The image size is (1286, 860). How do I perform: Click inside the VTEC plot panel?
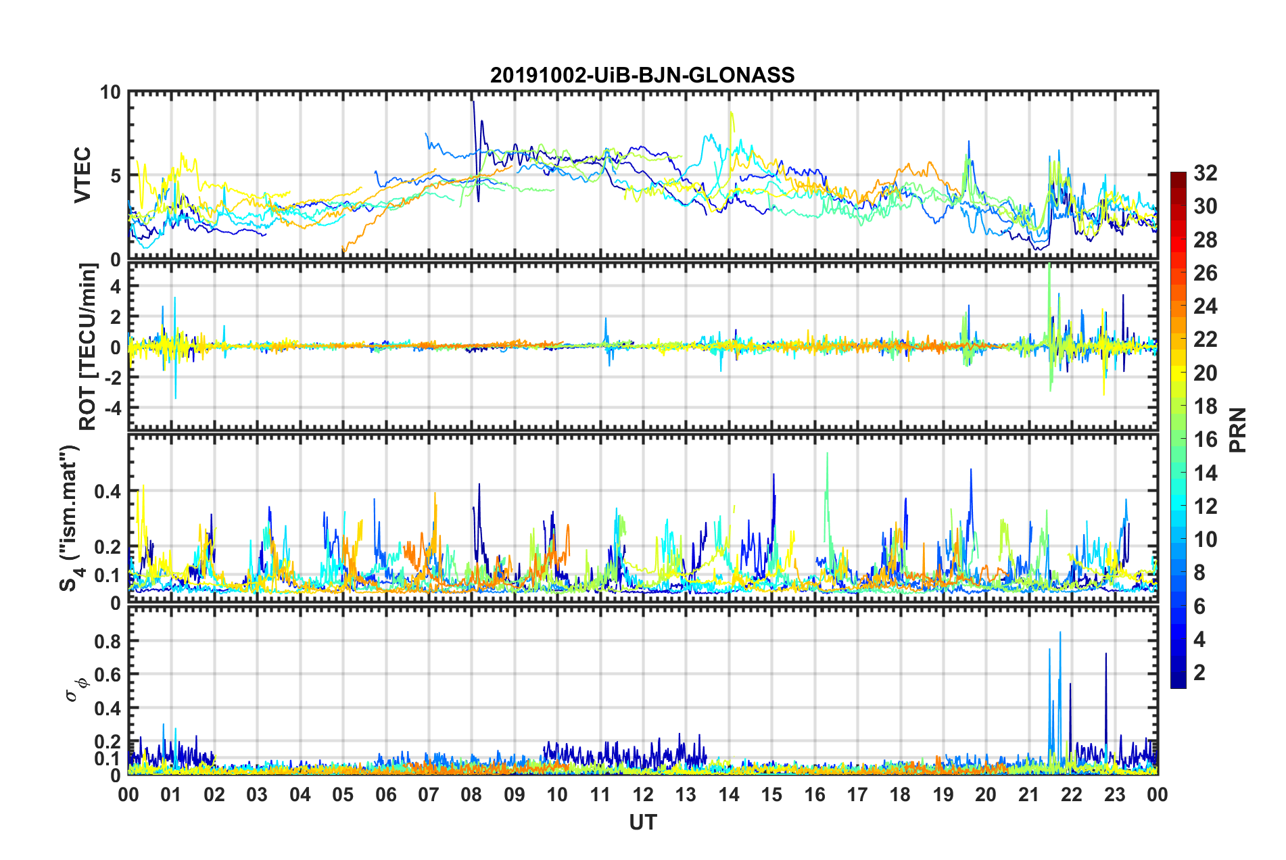[x=643, y=175]
